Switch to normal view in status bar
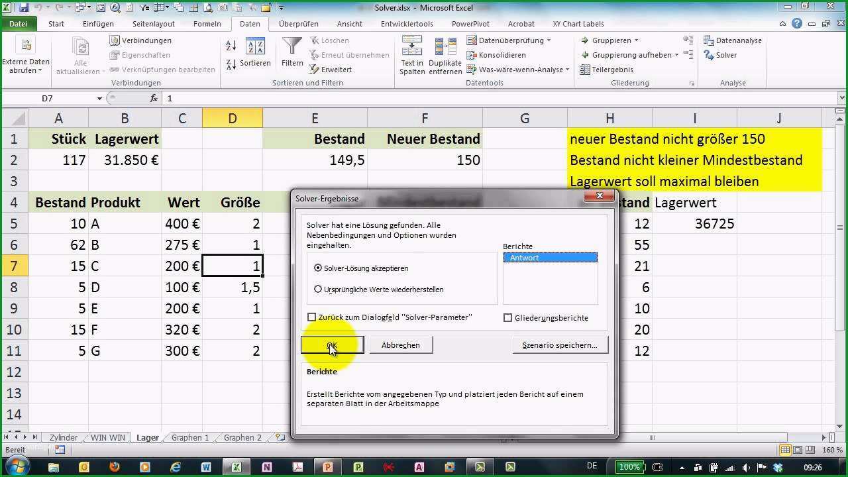 pos(786,450)
